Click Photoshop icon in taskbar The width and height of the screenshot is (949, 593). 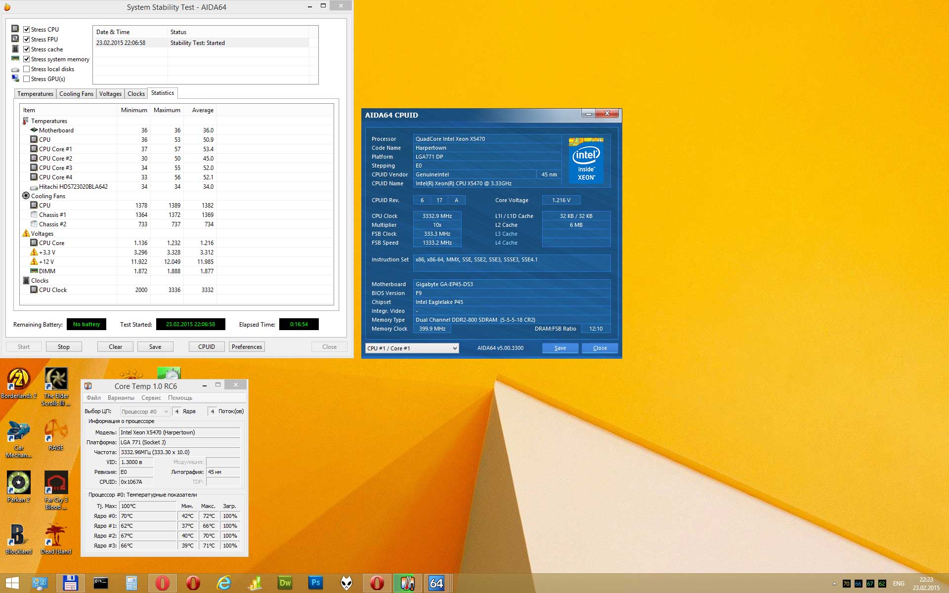[x=315, y=583]
